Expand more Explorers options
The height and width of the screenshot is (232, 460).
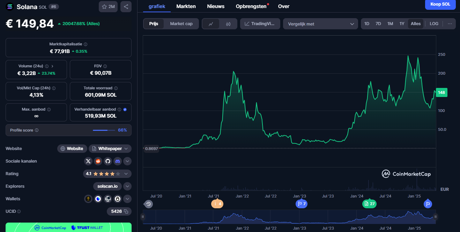(x=127, y=186)
